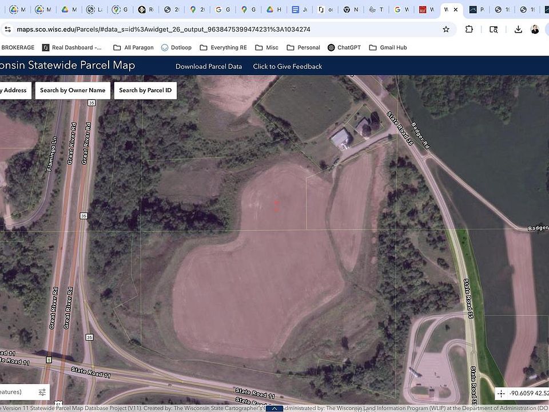Open the browser extensions puzzle icon

coord(470,29)
